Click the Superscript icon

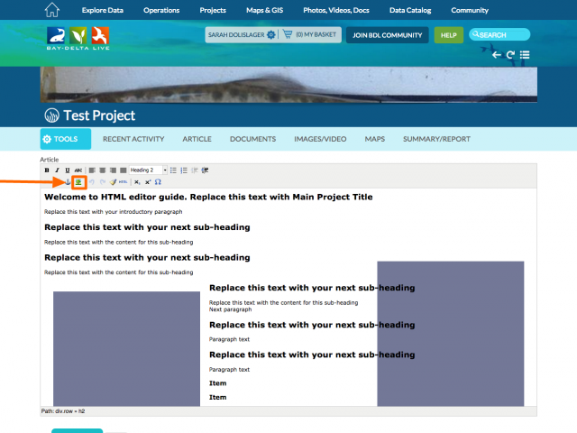pyautogui.click(x=147, y=182)
